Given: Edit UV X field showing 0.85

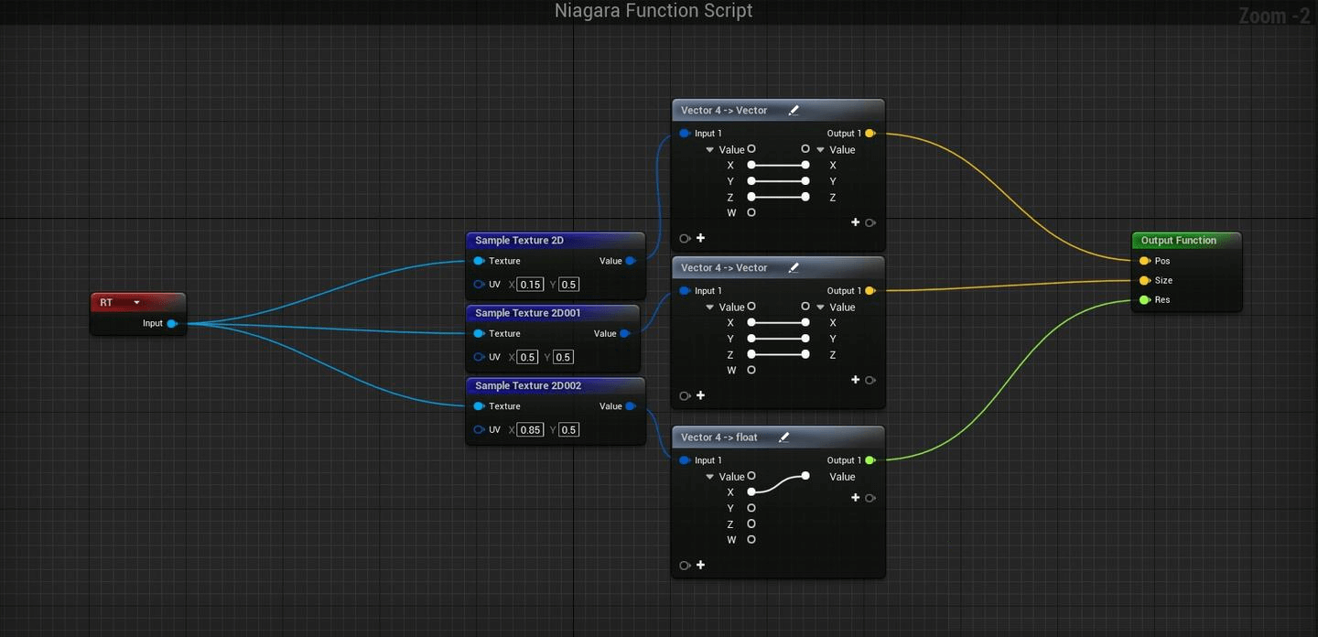Looking at the screenshot, I should coord(530,430).
